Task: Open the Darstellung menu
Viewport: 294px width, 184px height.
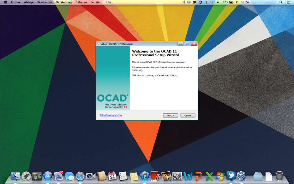Action: tap(64, 2)
